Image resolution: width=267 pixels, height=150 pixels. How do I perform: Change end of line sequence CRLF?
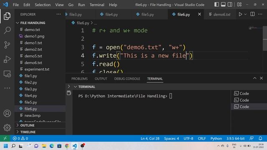pyautogui.click(x=202, y=138)
